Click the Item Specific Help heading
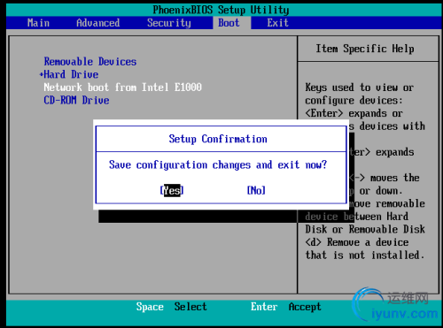This screenshot has height=328, width=443. 365,49
